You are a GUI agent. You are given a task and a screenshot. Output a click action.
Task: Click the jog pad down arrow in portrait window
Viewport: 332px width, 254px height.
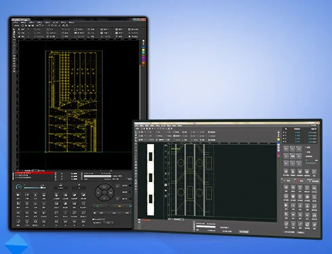[x=105, y=198]
